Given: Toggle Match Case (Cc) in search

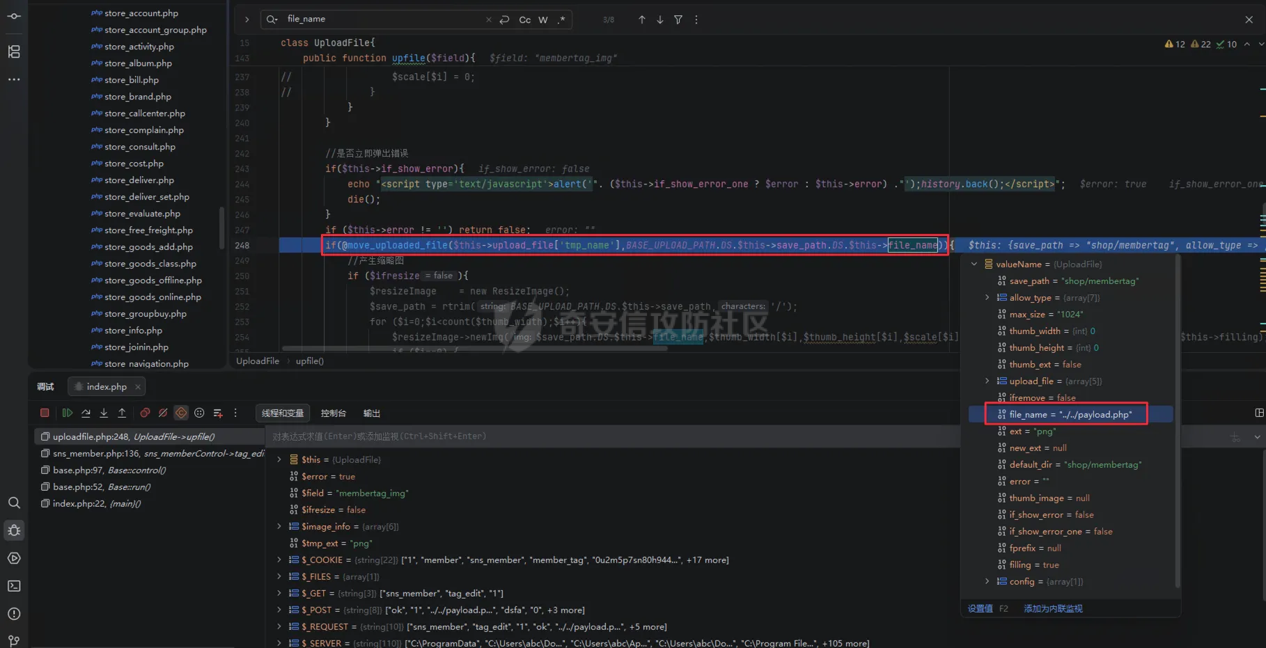Looking at the screenshot, I should (524, 19).
